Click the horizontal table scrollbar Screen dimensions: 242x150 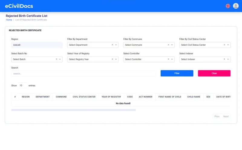point(74,110)
